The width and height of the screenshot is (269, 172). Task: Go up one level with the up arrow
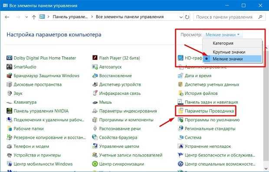pyautogui.click(x=34, y=17)
